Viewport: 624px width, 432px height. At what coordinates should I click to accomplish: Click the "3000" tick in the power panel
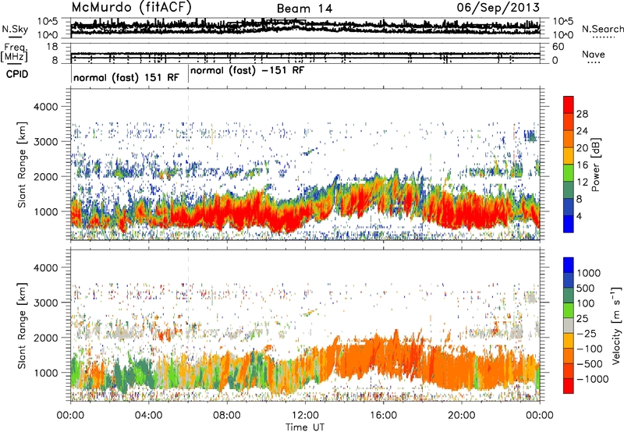coord(46,142)
